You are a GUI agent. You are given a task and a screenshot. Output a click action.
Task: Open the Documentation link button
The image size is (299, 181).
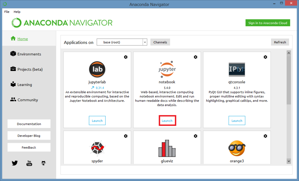pyautogui.click(x=29, y=124)
